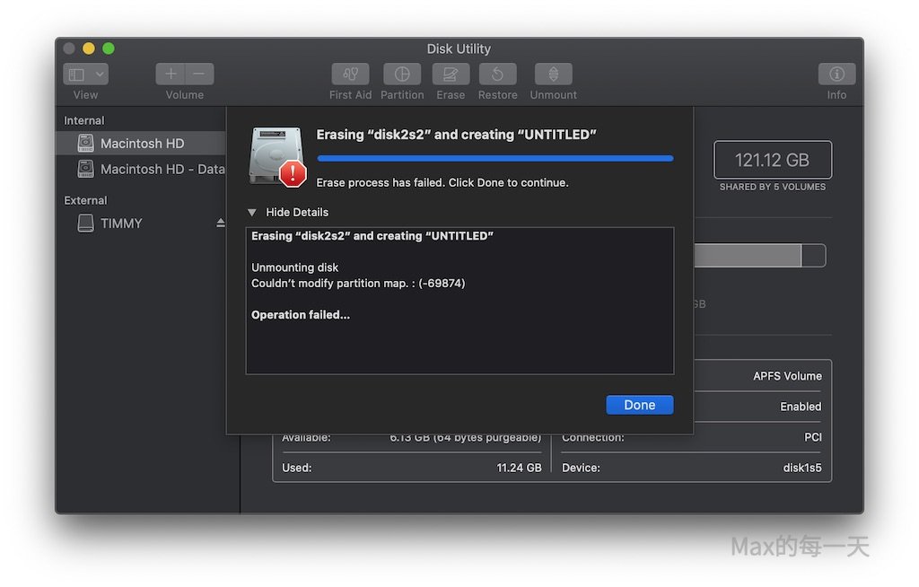Select Macintosh HD - Data volume
919x587 pixels.
[x=162, y=170]
